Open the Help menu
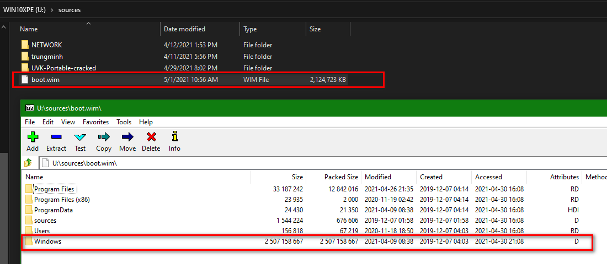This screenshot has width=607, height=264. [x=146, y=122]
